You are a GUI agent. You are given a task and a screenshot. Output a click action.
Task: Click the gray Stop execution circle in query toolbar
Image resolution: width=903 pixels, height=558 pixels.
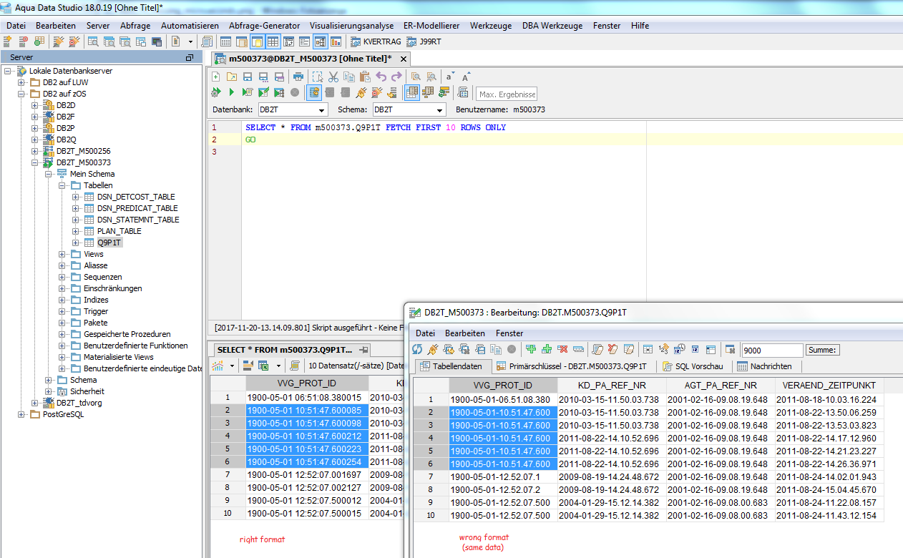click(x=294, y=92)
